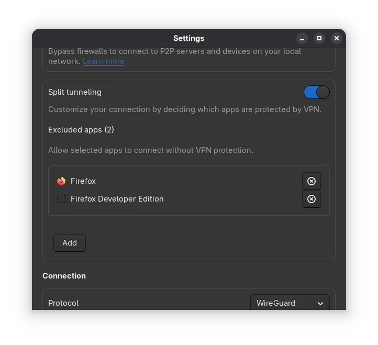Remove Firefox Developer Edition from excluded apps
This screenshot has width=378, height=345.
312,199
